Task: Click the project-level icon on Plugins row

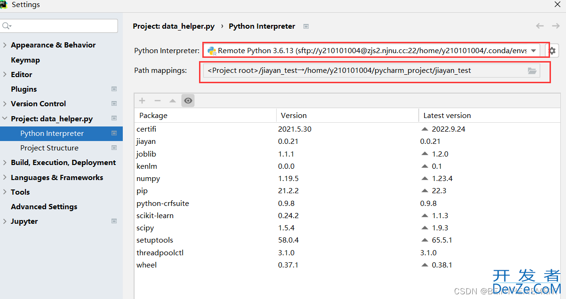Action: (x=114, y=89)
